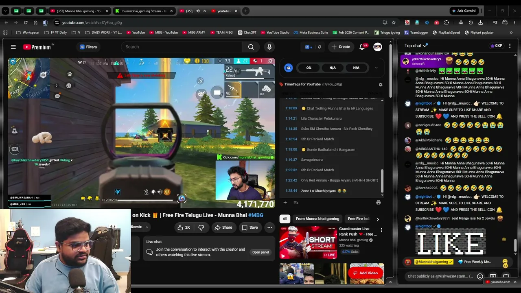Open TimeTags settings gear
This screenshot has width=521, height=293.
[381, 85]
